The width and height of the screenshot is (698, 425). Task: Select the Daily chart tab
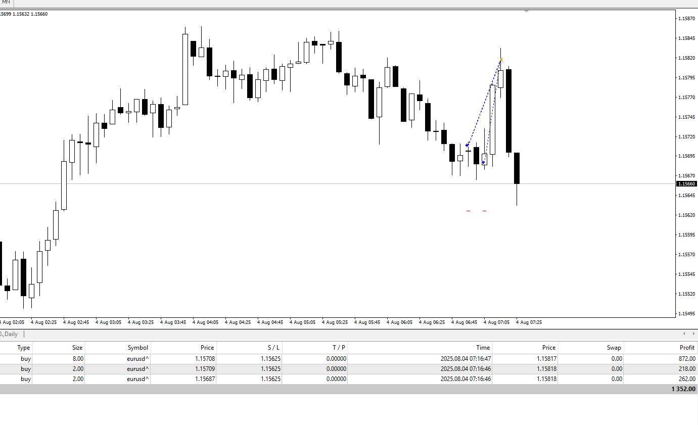click(10, 334)
